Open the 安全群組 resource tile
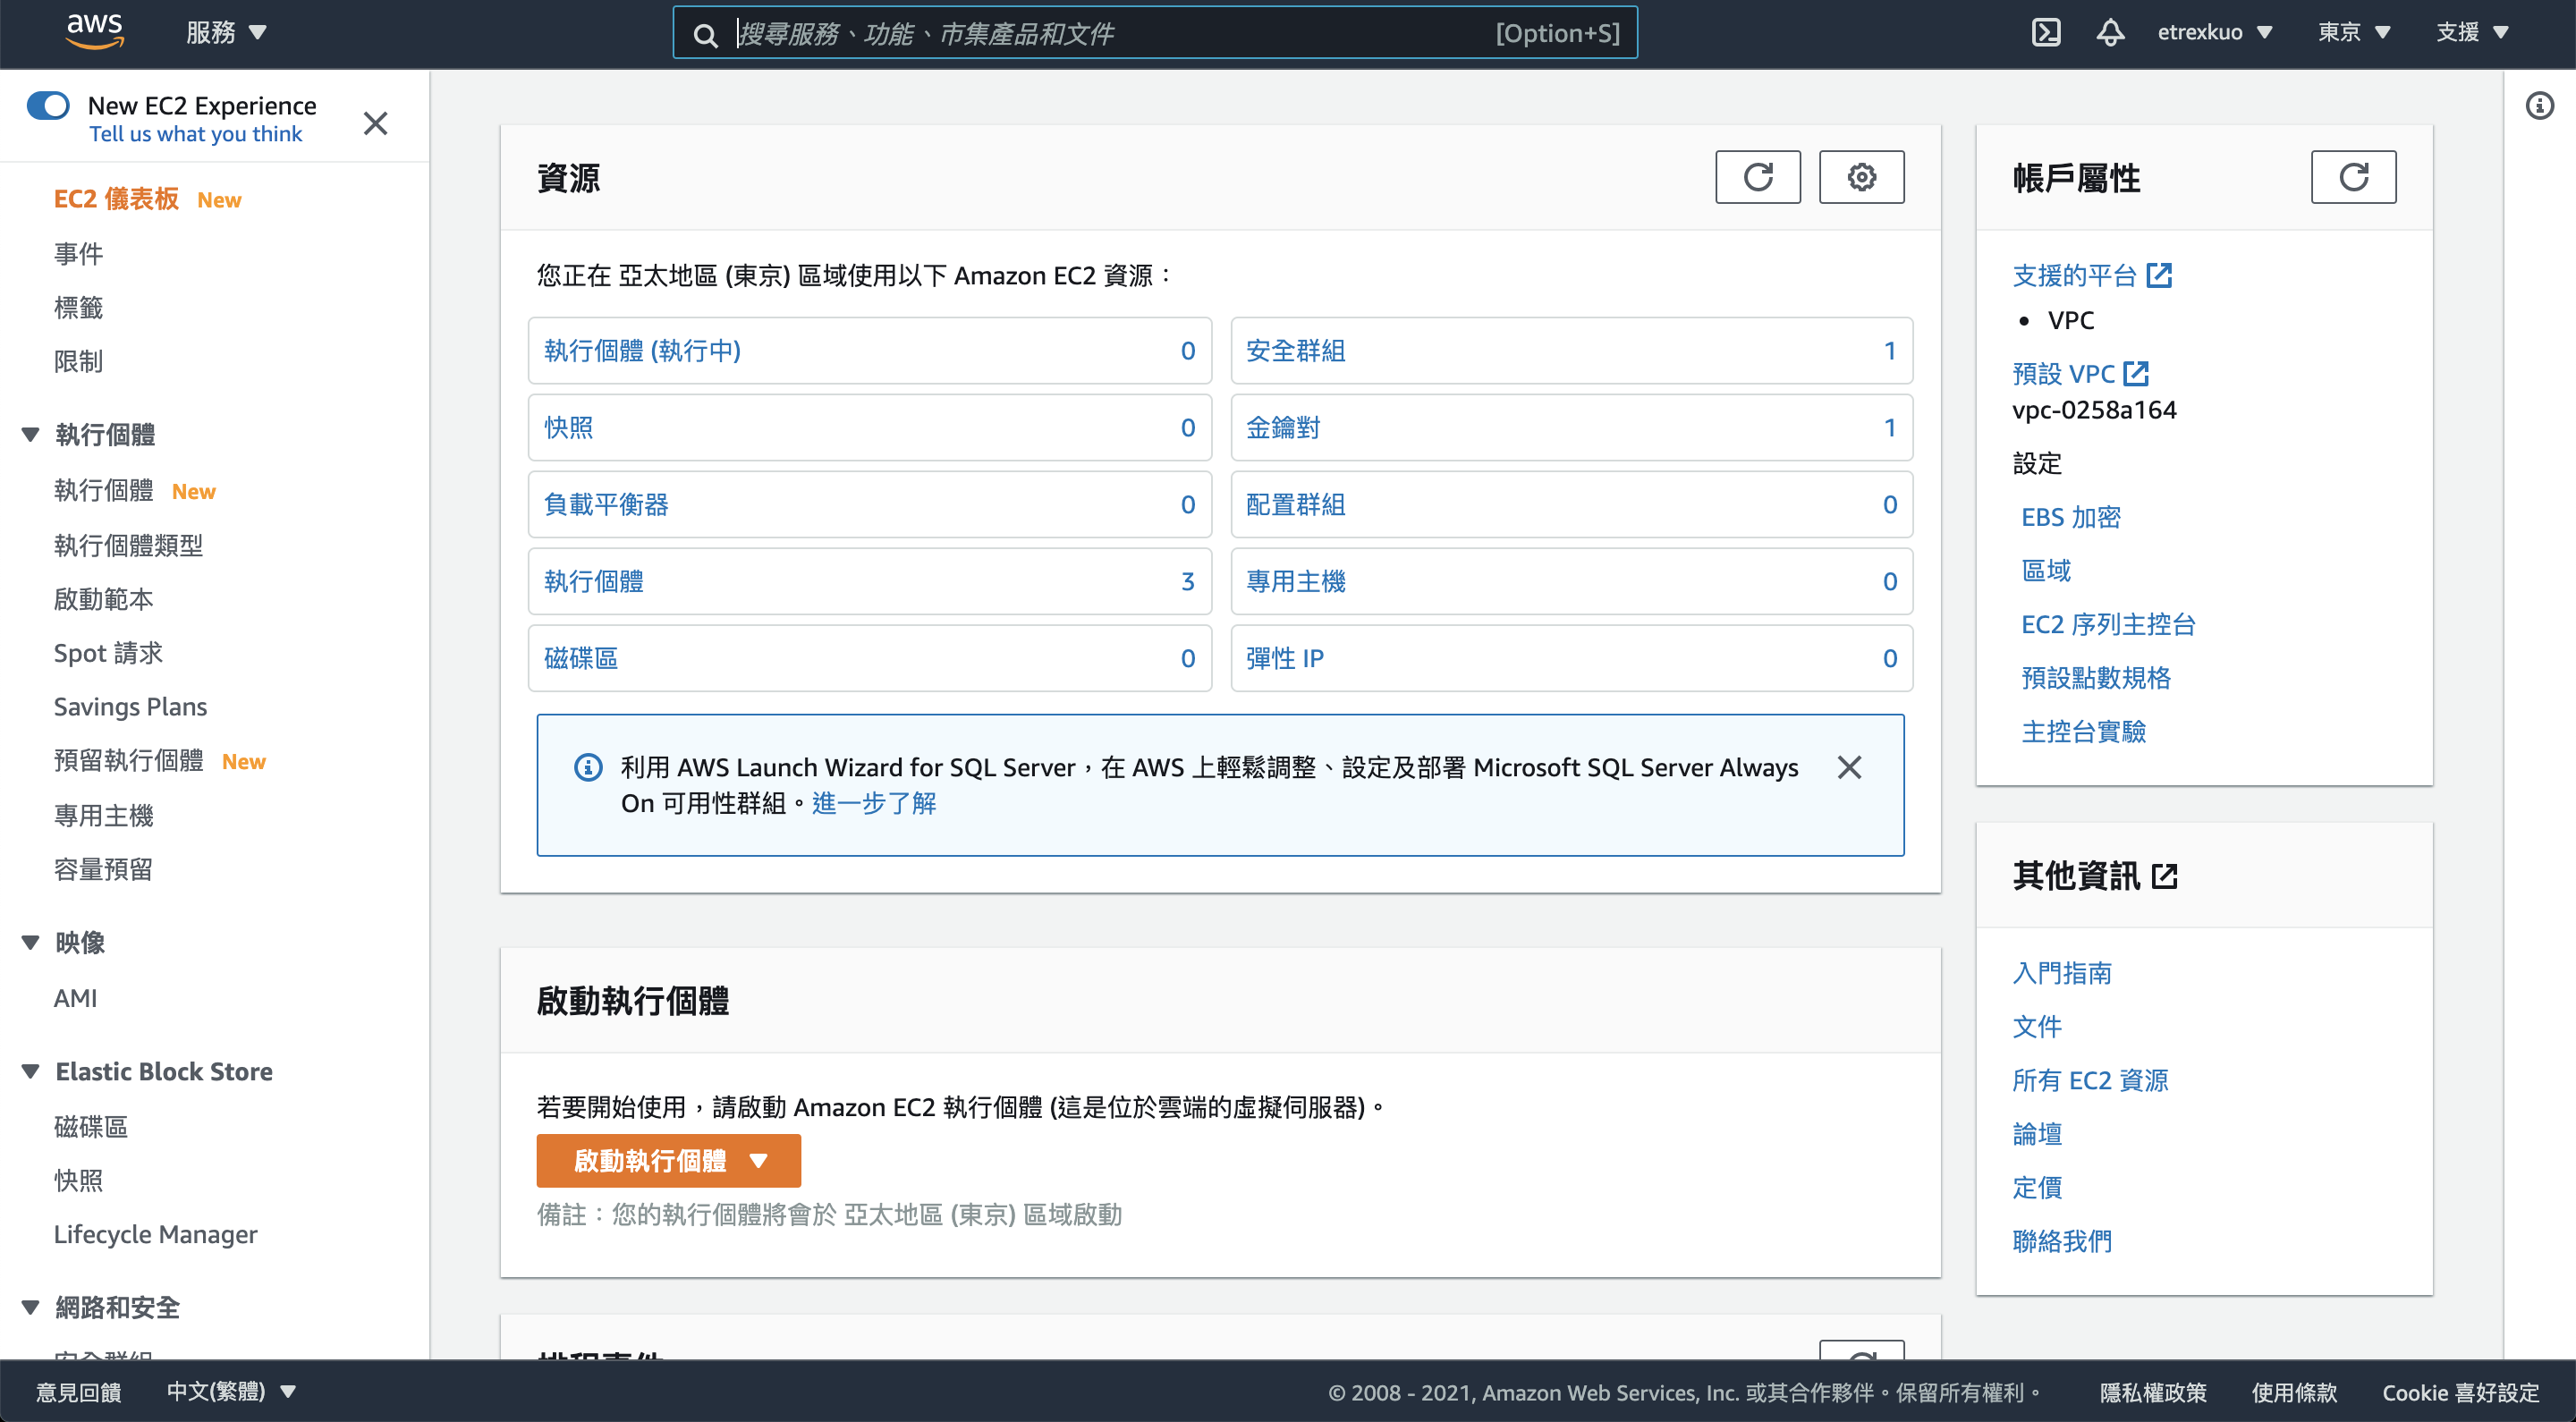 [x=1572, y=351]
